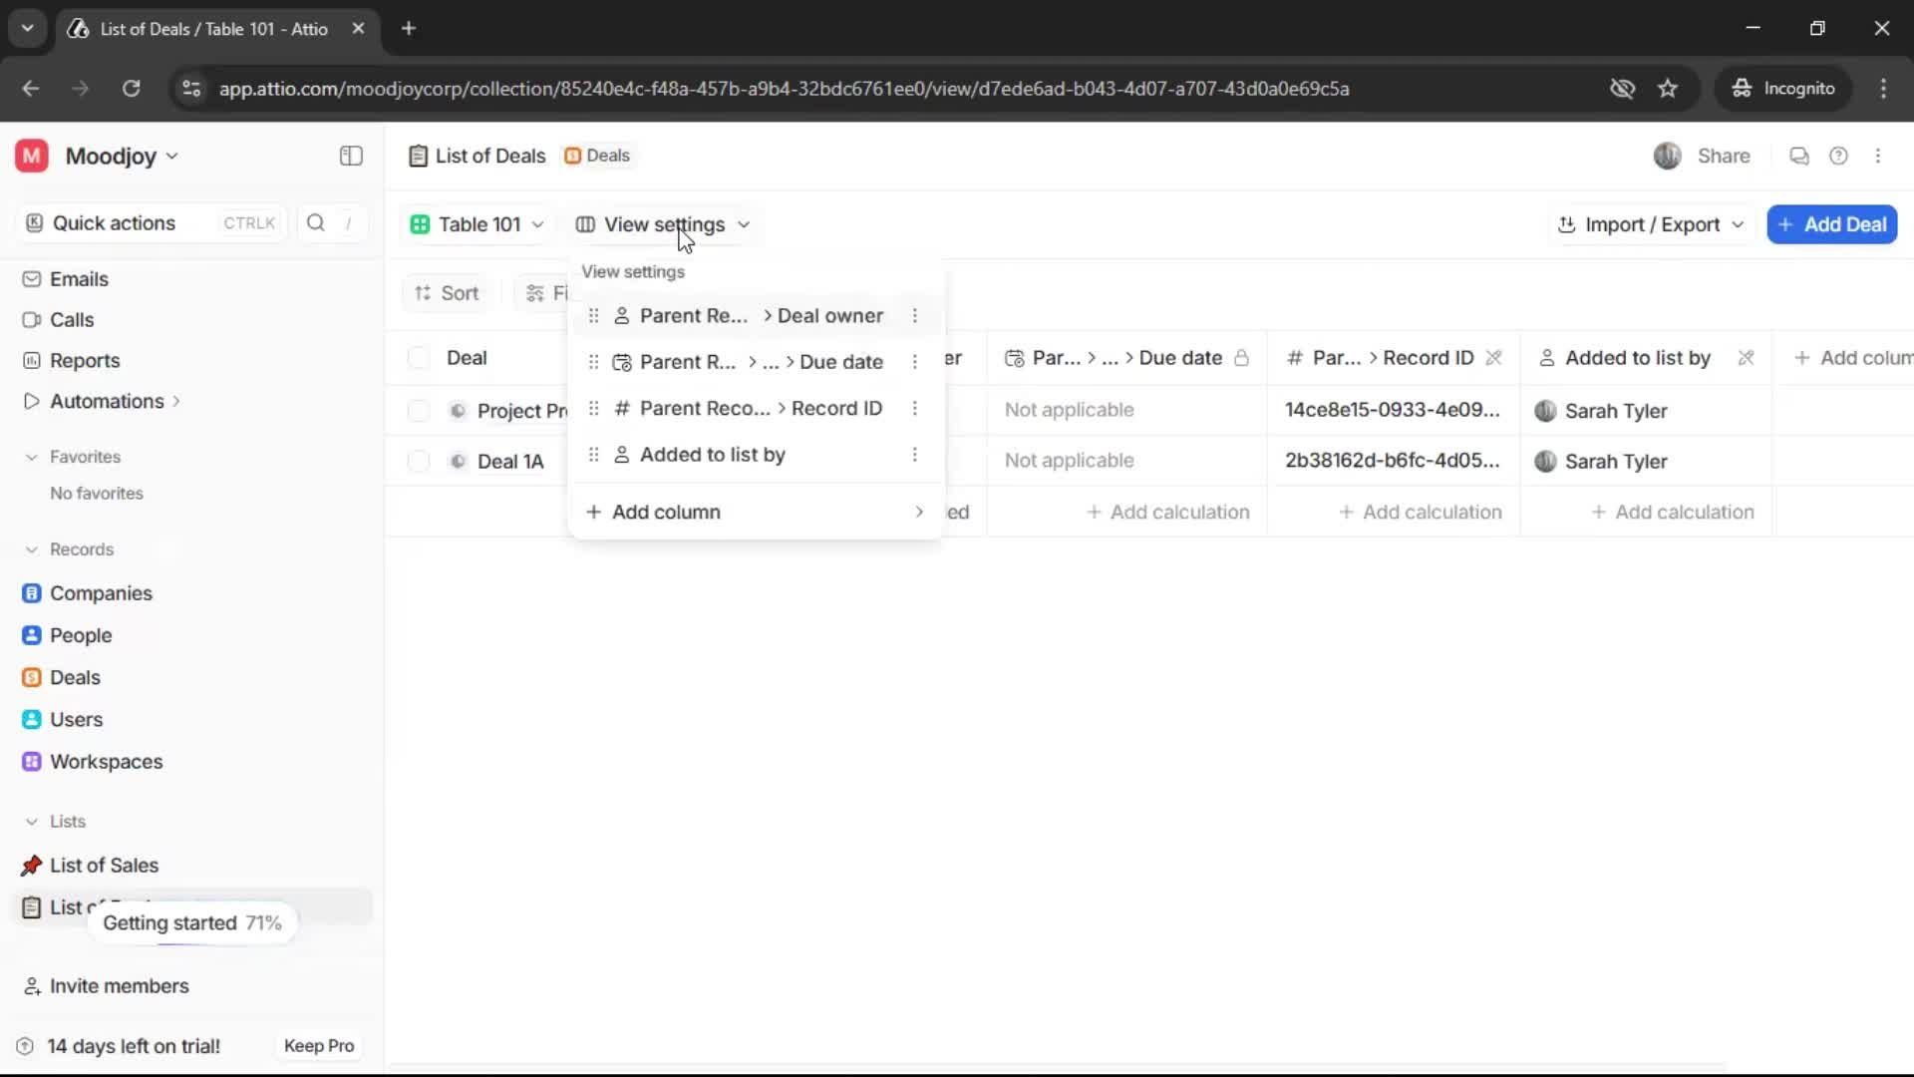Open the Companies records
The height and width of the screenshot is (1077, 1914).
tap(99, 592)
